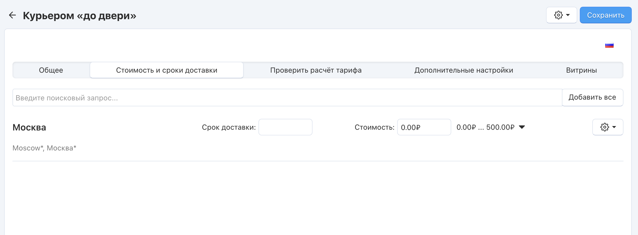Click the caret beside the top gear icon
The image size is (638, 235).
568,15
